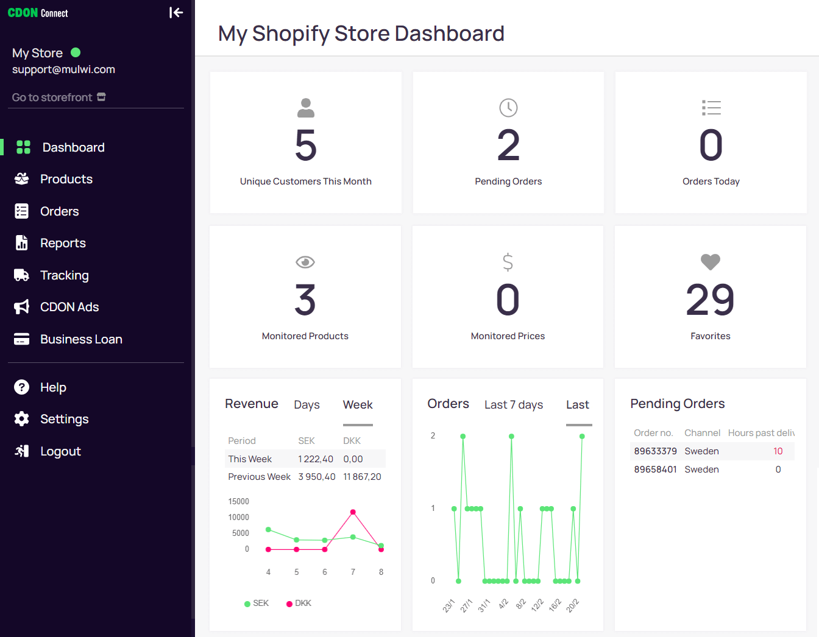Click the Business Loan card icon

tap(22, 339)
